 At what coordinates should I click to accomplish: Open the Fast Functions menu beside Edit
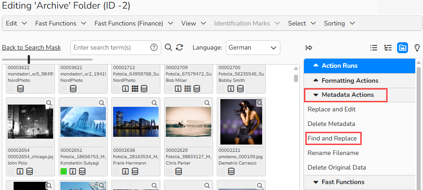click(61, 23)
